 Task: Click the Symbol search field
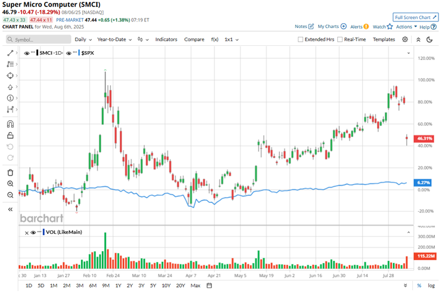point(39,39)
